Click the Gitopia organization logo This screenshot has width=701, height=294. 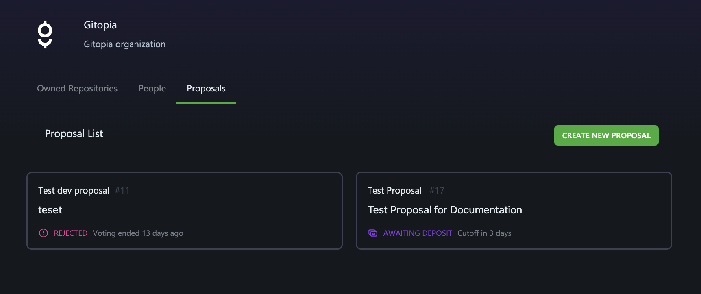[x=45, y=35]
